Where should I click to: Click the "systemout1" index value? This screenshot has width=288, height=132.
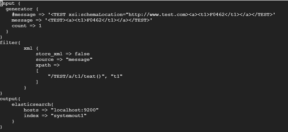(x=69, y=116)
